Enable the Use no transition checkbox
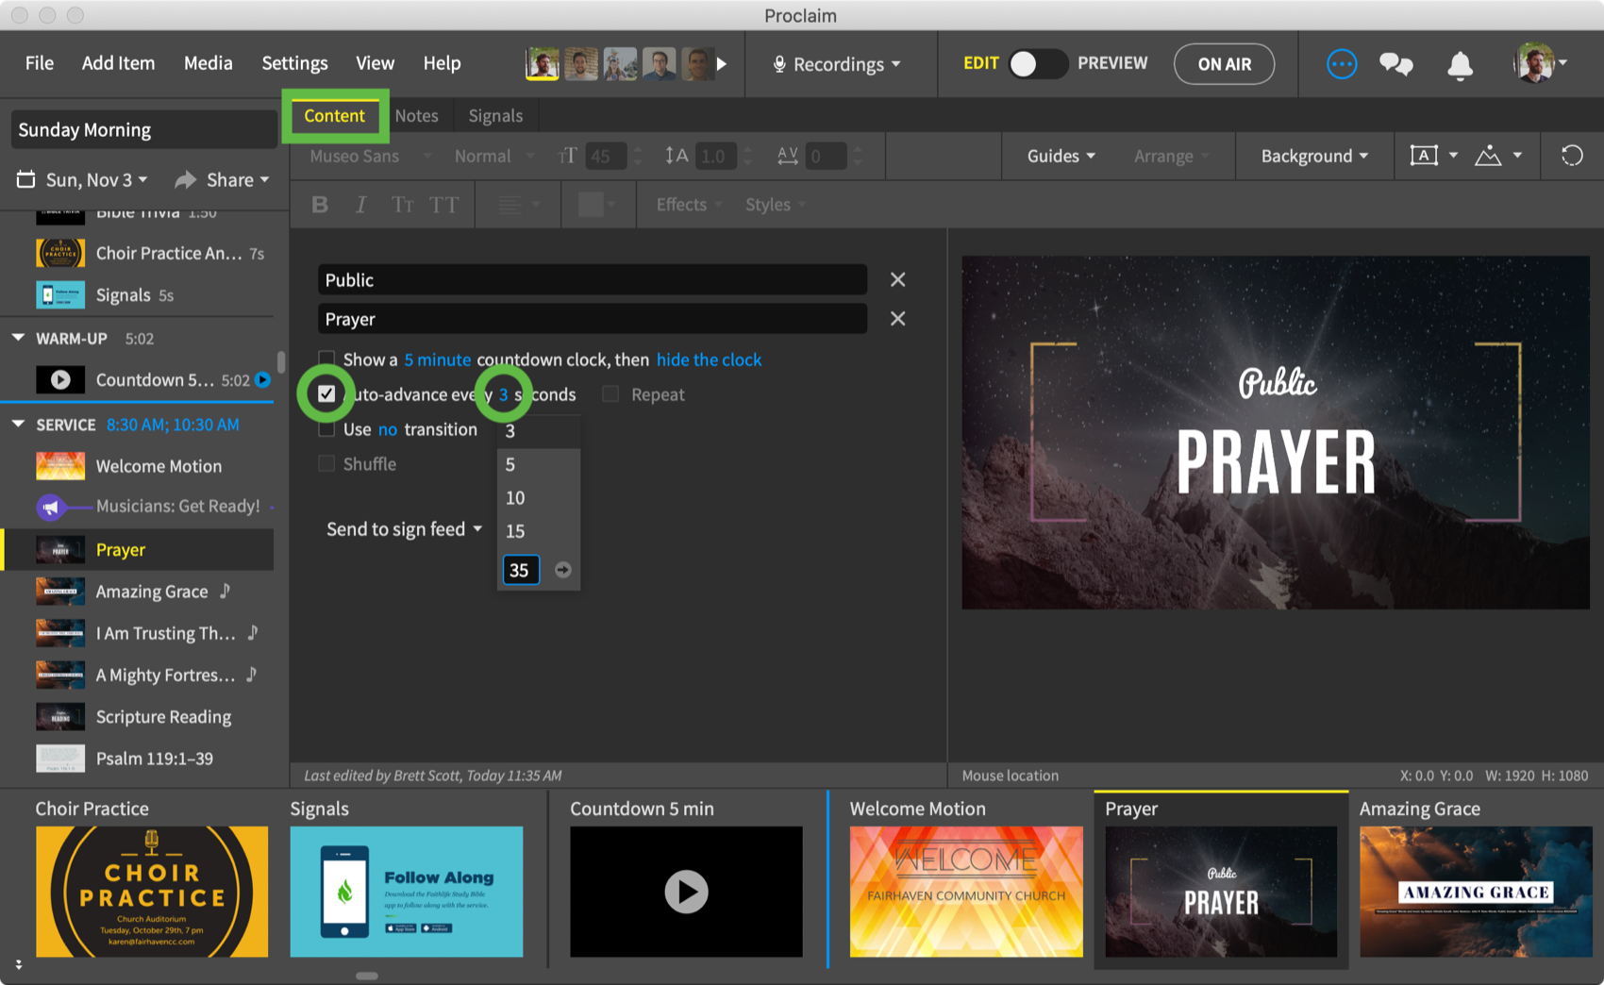Image resolution: width=1604 pixels, height=985 pixels. pyautogui.click(x=326, y=429)
